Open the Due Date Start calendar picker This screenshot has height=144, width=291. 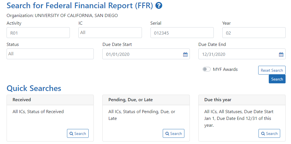(x=185, y=54)
